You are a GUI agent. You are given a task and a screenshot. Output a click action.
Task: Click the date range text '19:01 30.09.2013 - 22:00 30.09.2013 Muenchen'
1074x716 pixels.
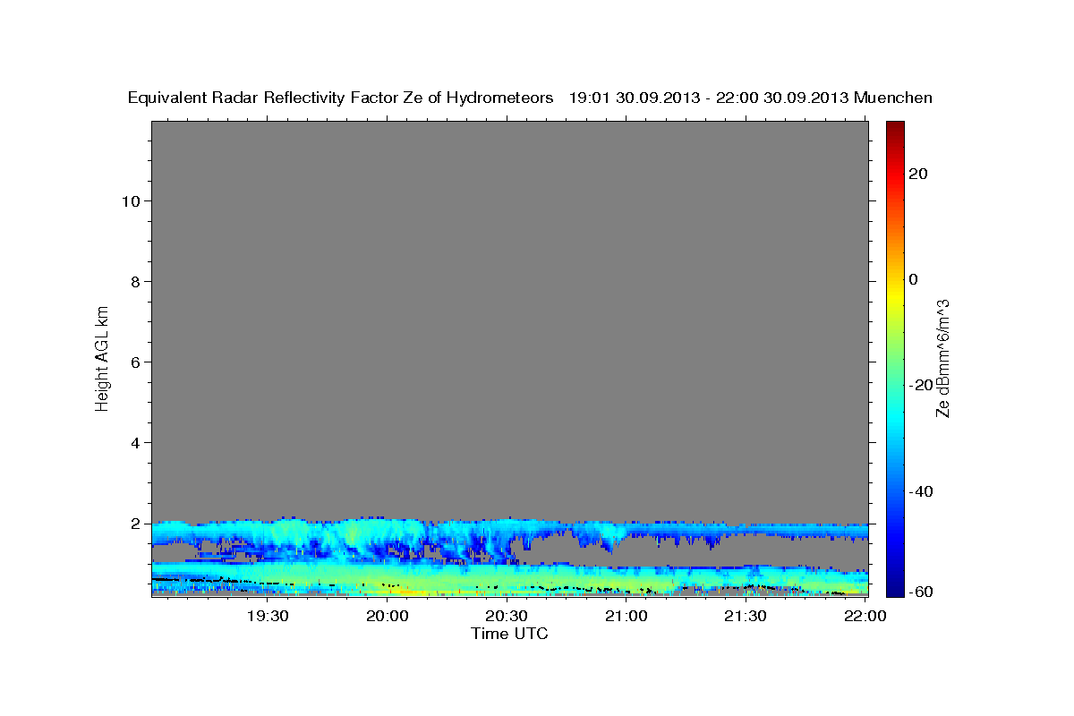(x=751, y=98)
